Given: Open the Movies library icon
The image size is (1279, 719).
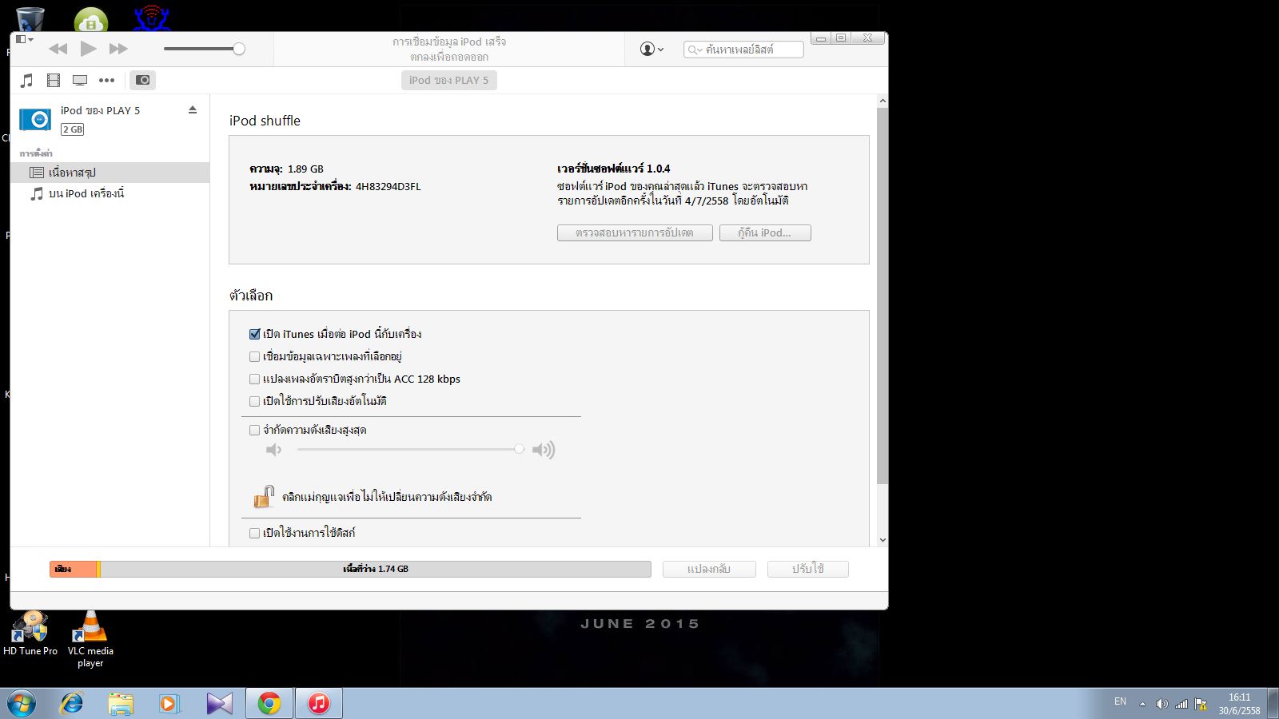Looking at the screenshot, I should 54,80.
